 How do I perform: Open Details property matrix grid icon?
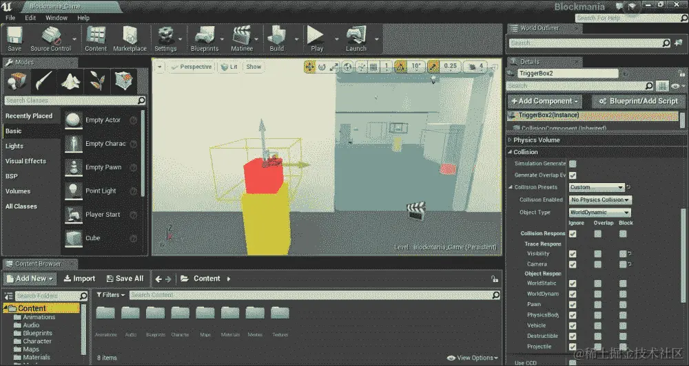coord(663,86)
